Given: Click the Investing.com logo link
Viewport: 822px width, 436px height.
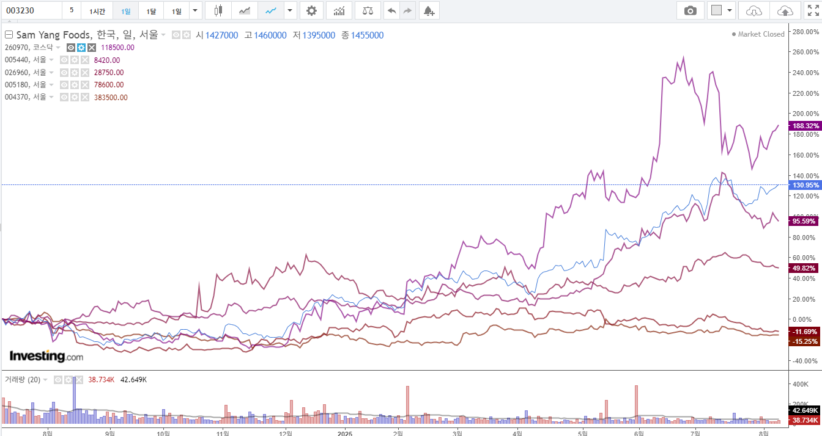Looking at the screenshot, I should tap(46, 356).
